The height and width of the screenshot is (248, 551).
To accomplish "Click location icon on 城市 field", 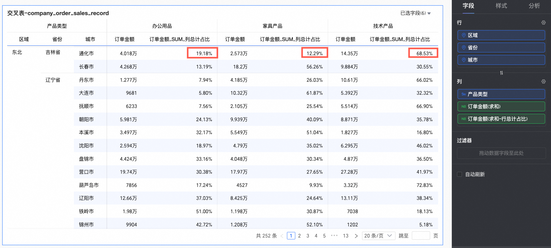I will click(463, 60).
